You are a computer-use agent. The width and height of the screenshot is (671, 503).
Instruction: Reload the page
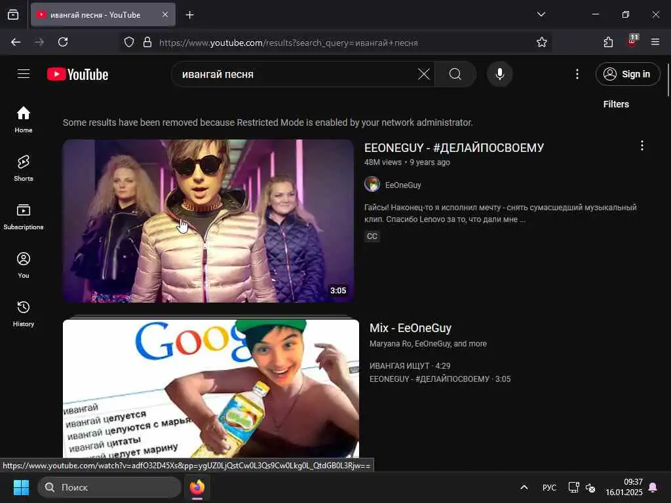point(63,42)
